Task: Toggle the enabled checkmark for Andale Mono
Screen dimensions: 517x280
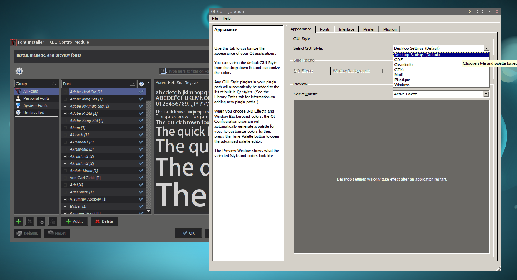Action: (x=141, y=171)
